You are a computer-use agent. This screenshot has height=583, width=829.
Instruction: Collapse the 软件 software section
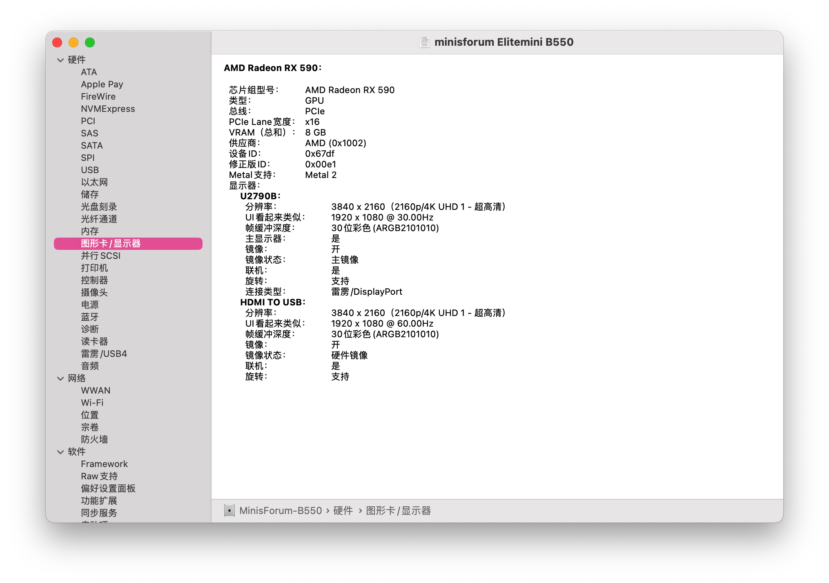coord(60,452)
